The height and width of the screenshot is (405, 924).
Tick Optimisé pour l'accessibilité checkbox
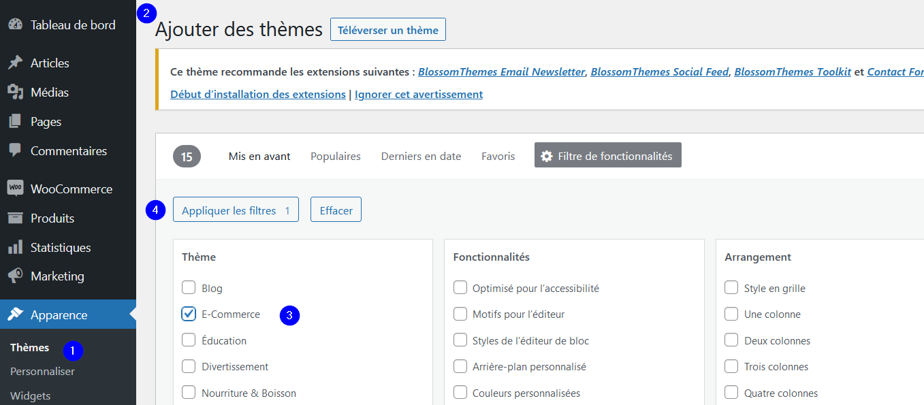point(460,288)
